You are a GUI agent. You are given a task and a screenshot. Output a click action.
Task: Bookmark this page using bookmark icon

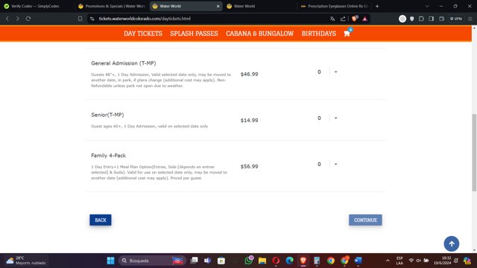(x=80, y=19)
